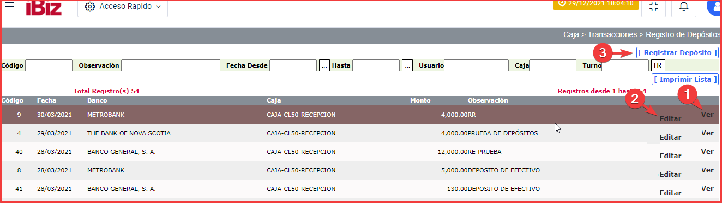View the THE BANK OF NOVA SCOTIA deposit
722x203 pixels.
click(x=707, y=133)
